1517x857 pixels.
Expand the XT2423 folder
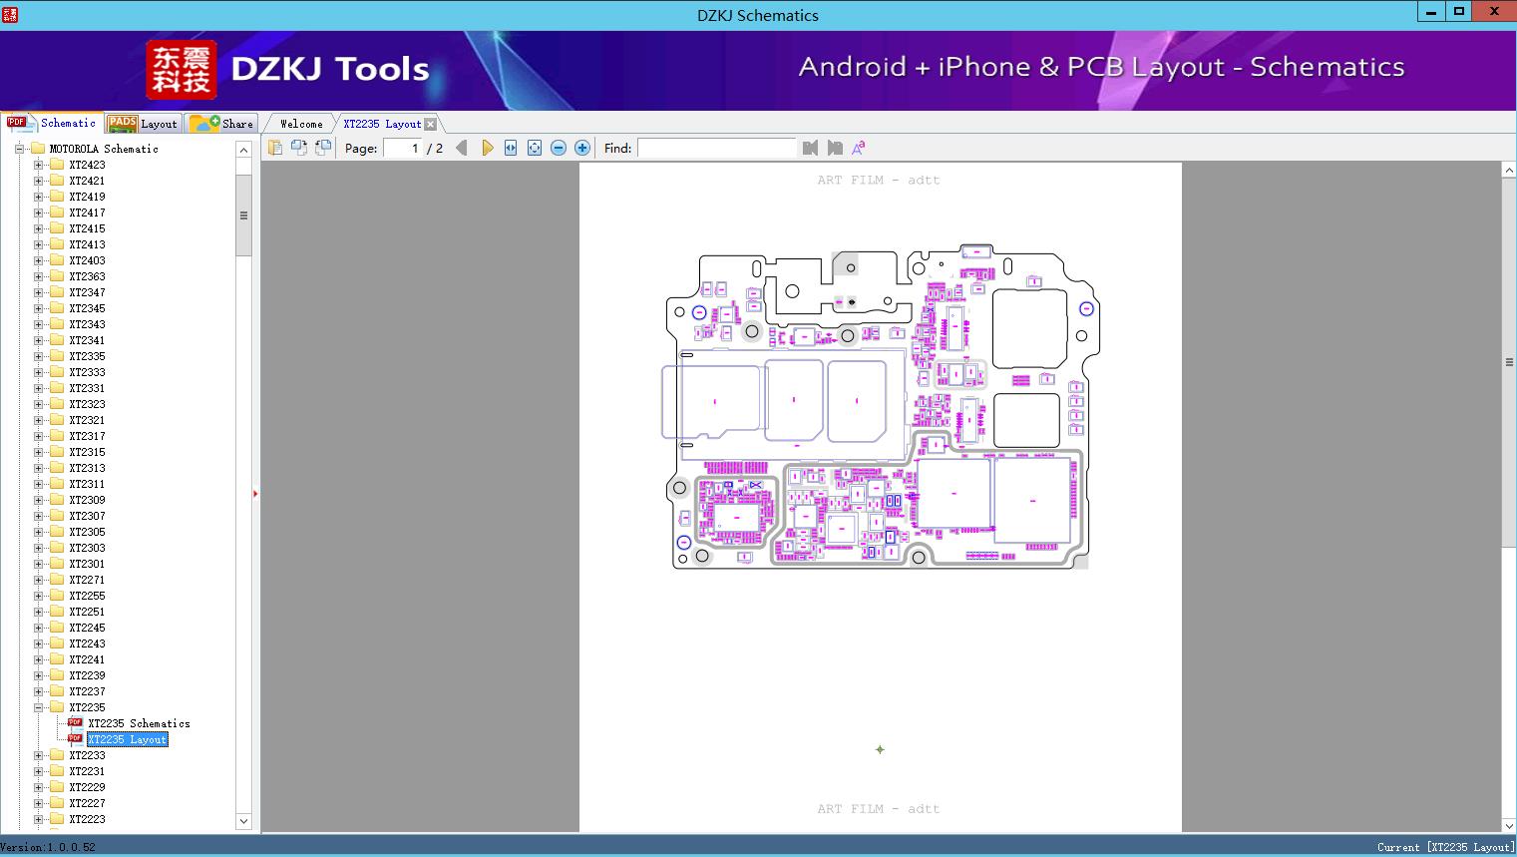coord(38,165)
